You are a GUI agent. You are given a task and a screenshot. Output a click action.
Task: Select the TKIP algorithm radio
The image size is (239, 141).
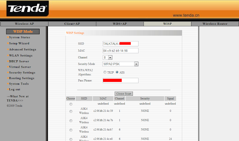pyautogui.click(x=105, y=72)
